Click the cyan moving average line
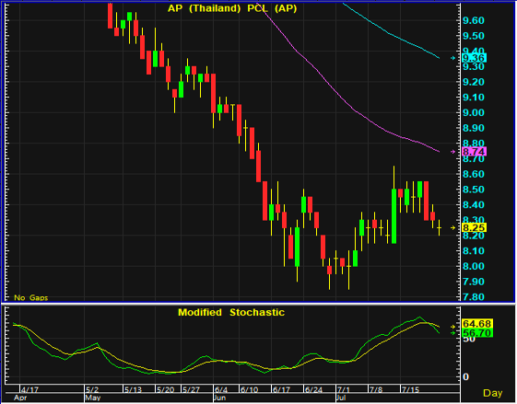517x404 pixels. (390, 33)
